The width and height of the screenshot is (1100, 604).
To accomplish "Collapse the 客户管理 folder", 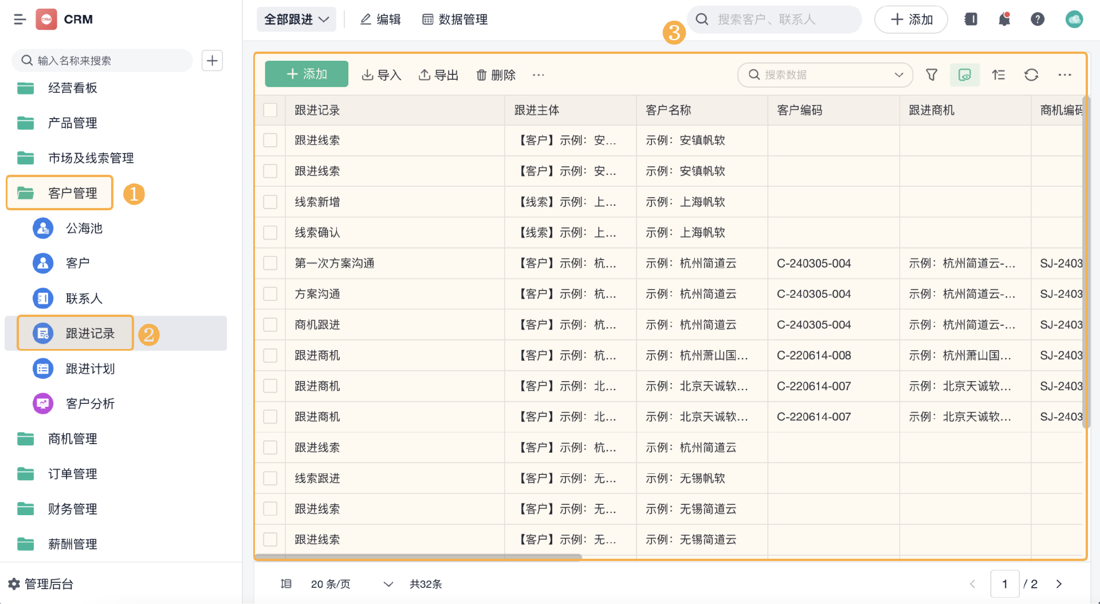I will [x=60, y=193].
